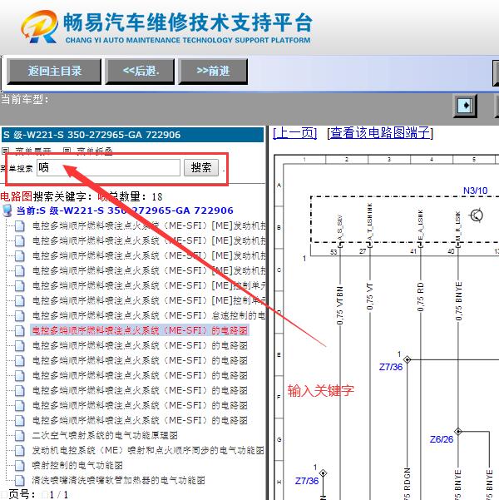Click pin number 27 on N3/10
The image size is (499, 500).
pyautogui.click(x=363, y=251)
